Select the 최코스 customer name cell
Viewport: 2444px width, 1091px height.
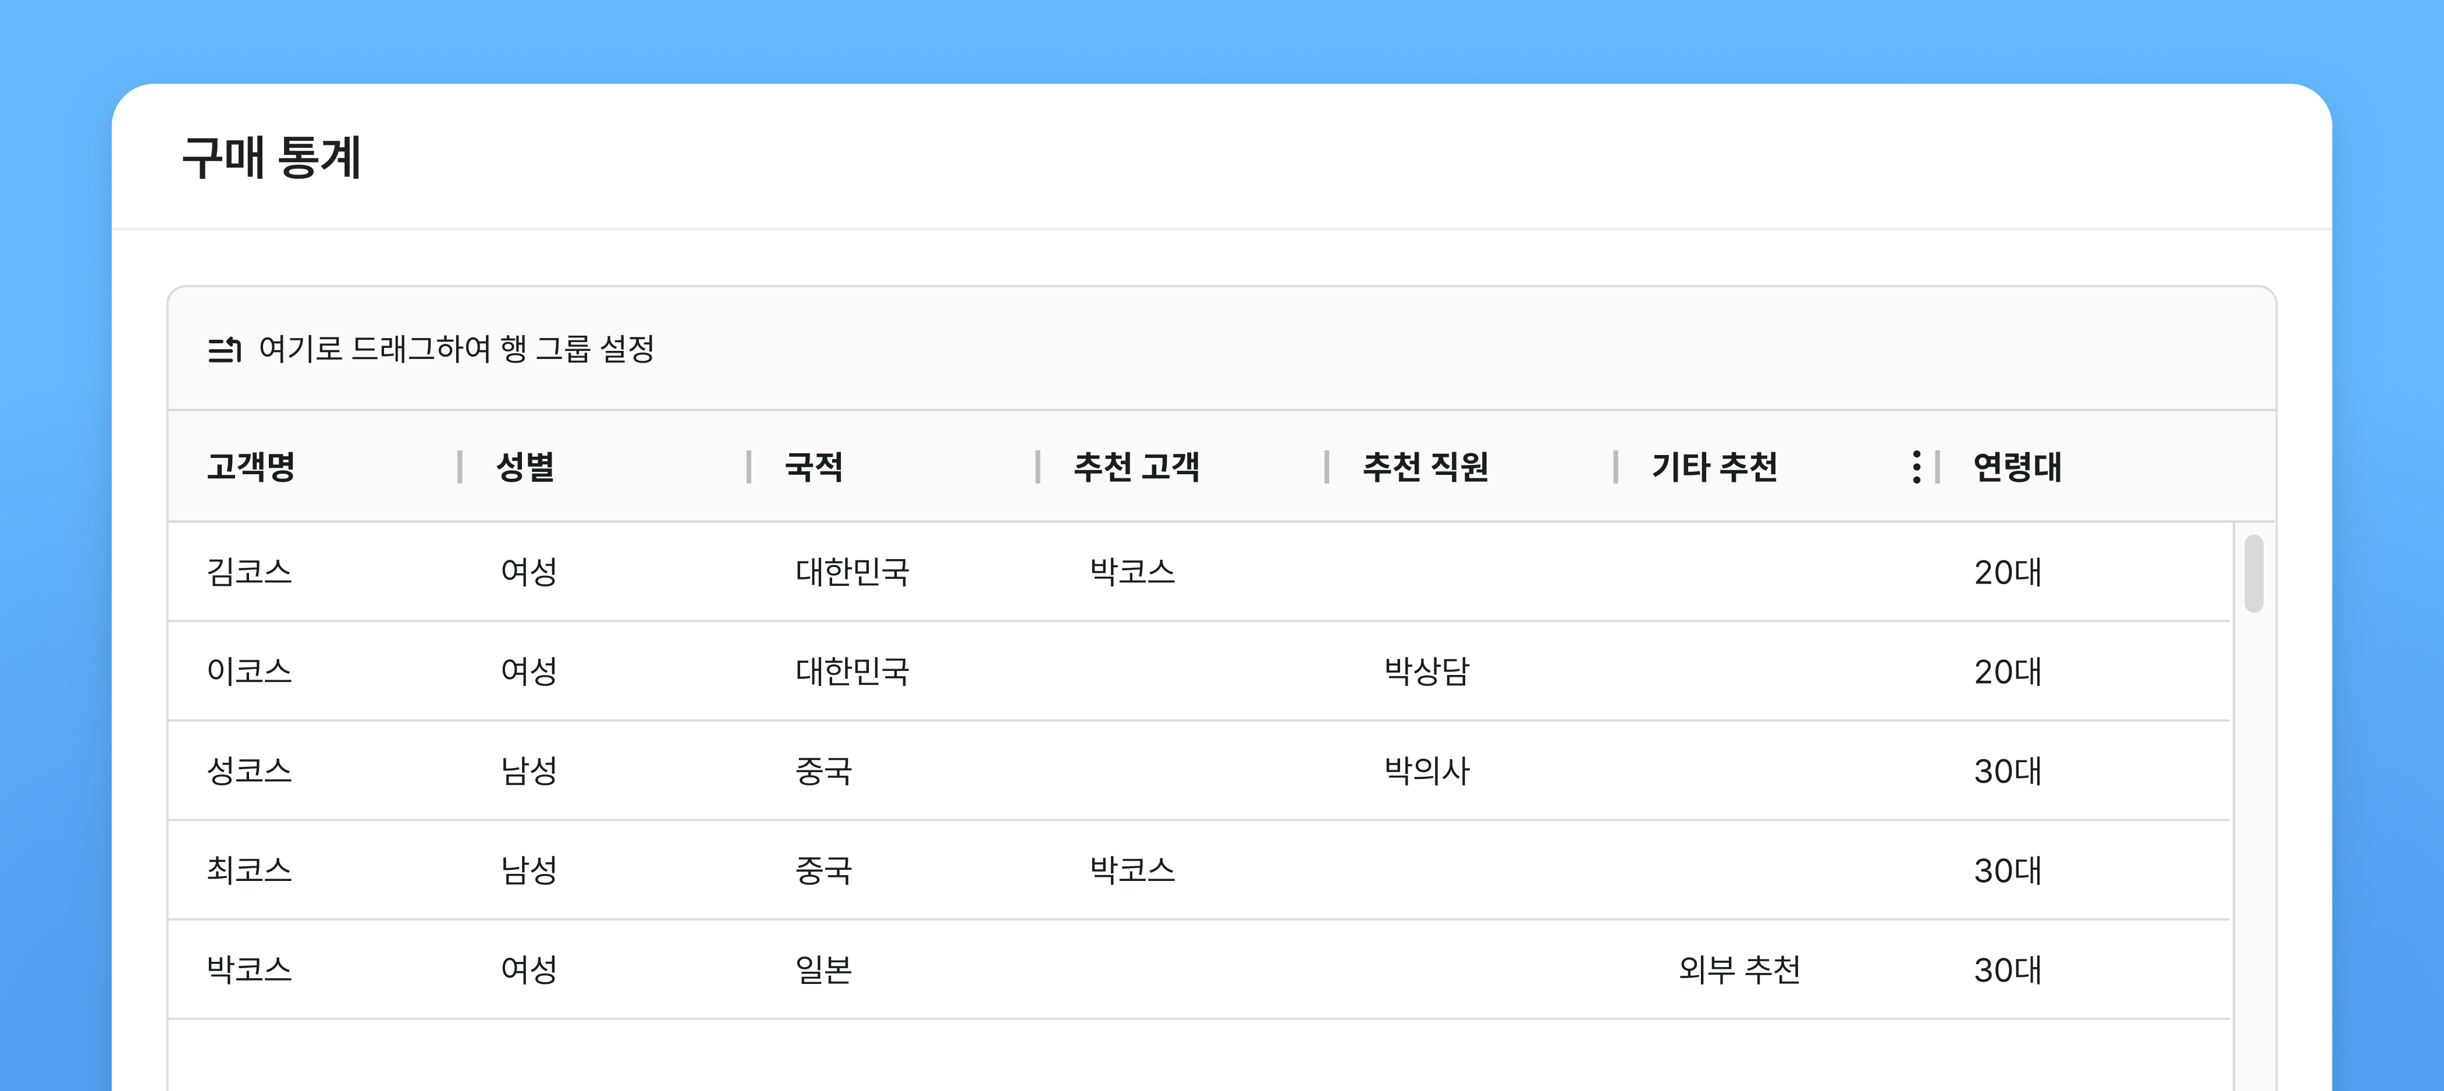(250, 870)
